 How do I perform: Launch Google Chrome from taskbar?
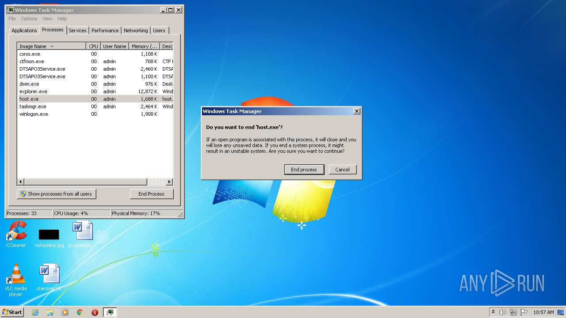click(x=80, y=312)
